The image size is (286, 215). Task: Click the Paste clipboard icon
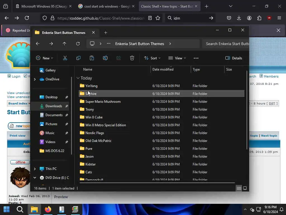92,58
